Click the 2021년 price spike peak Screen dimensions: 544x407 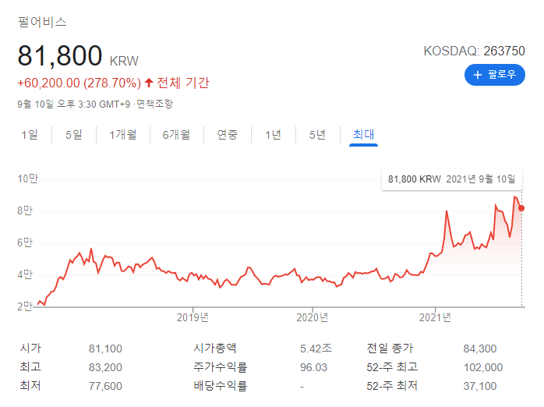coord(447,211)
